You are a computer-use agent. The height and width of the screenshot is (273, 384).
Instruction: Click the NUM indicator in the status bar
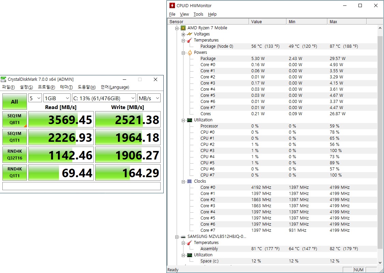pos(358,270)
